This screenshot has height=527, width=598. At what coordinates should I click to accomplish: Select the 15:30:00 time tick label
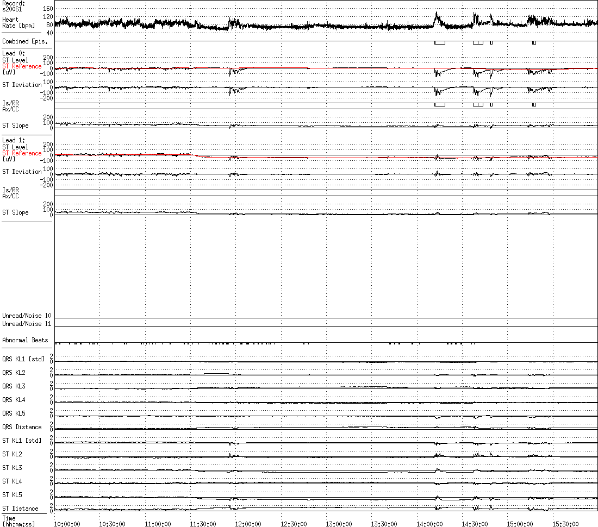(565, 524)
